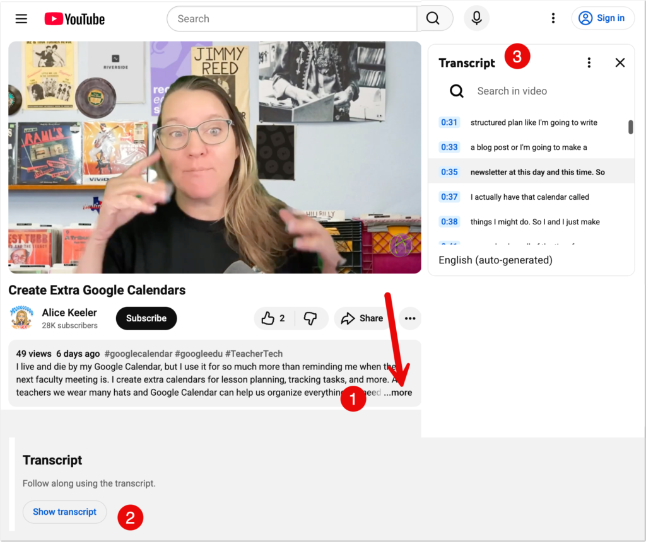This screenshot has width=646, height=542.
Task: Close the Transcript panel
Action: tap(620, 62)
